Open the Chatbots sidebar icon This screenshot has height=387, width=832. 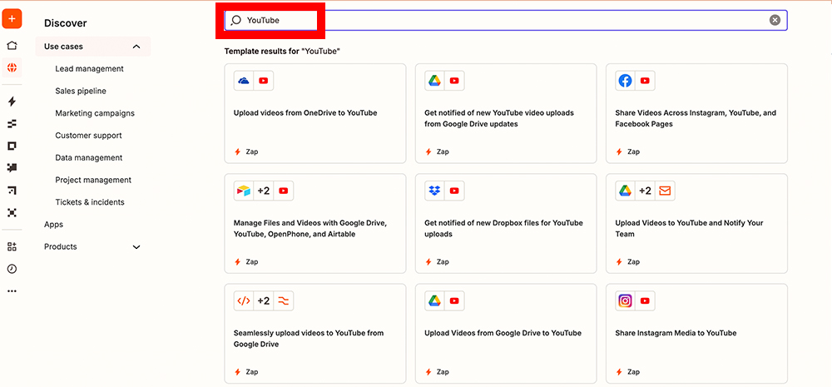(12, 168)
